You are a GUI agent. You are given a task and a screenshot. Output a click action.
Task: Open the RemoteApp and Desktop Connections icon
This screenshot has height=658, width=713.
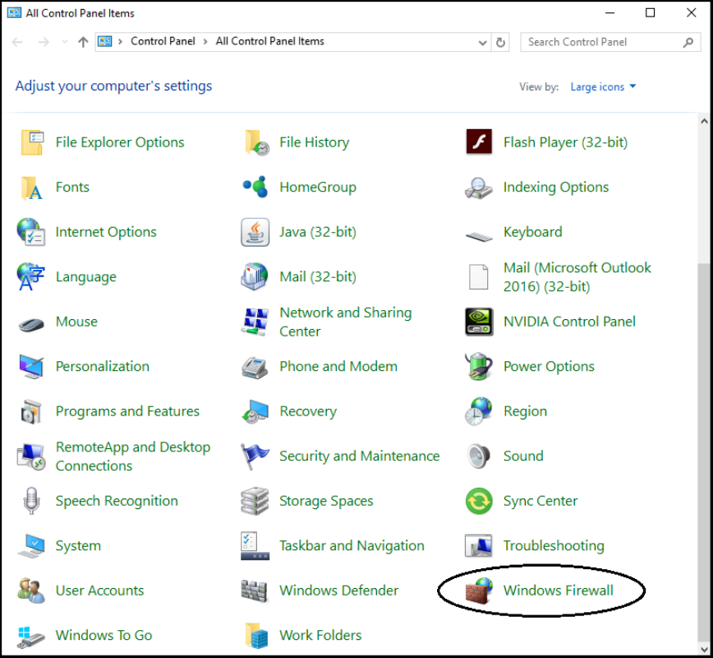click(31, 456)
